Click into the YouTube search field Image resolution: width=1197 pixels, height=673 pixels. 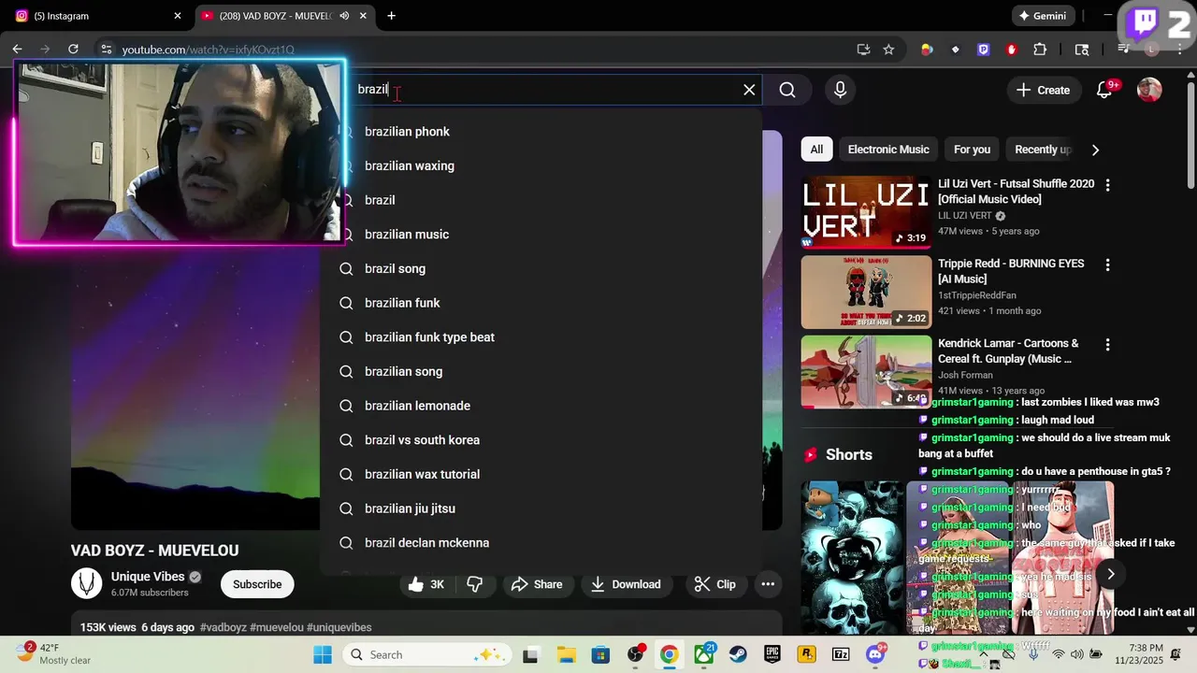pos(542,90)
